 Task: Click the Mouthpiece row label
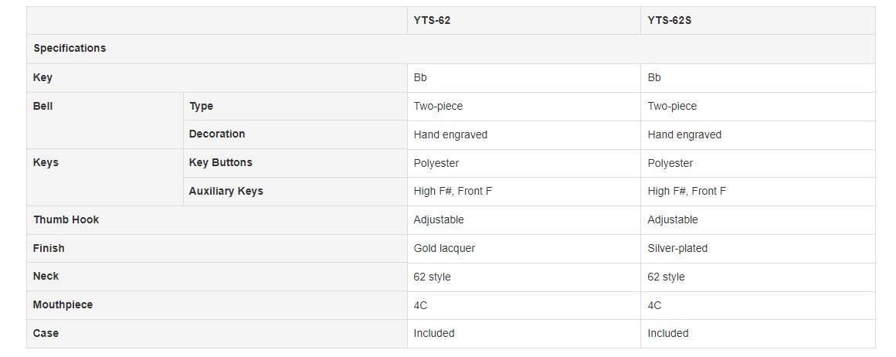point(63,305)
